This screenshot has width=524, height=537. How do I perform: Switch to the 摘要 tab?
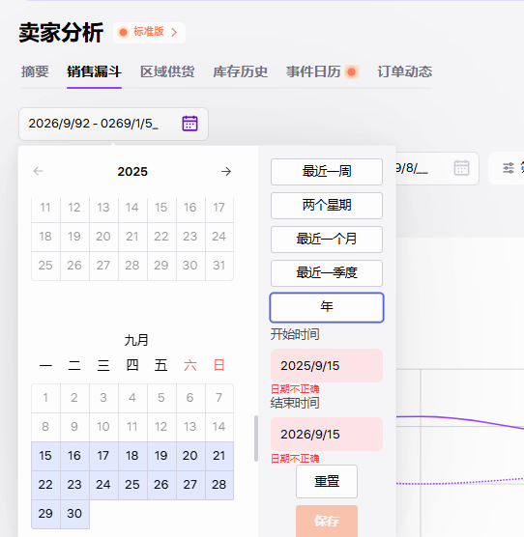click(x=35, y=71)
